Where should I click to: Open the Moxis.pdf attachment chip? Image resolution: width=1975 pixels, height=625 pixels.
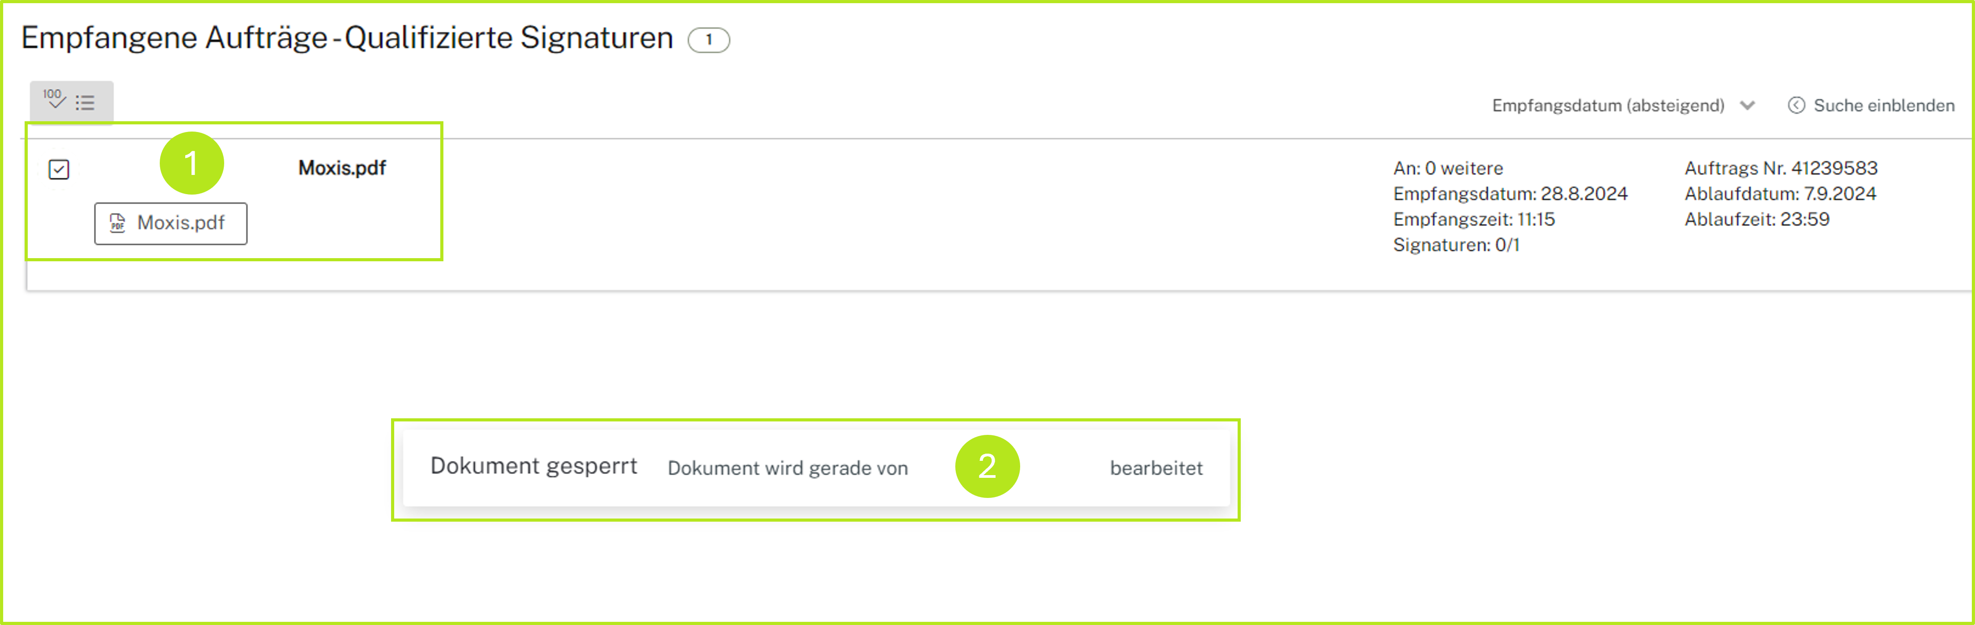click(170, 224)
